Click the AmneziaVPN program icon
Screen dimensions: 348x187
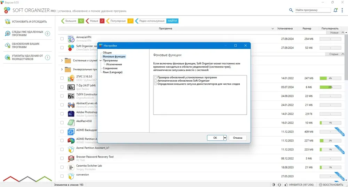[71, 39]
